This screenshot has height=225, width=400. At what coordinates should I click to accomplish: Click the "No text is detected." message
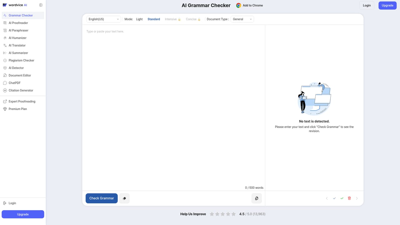pyautogui.click(x=314, y=121)
